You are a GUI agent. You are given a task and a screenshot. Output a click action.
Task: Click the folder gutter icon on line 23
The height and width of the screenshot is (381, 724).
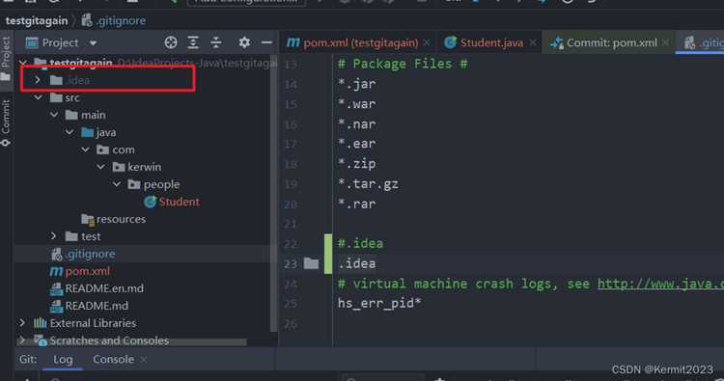[311, 263]
